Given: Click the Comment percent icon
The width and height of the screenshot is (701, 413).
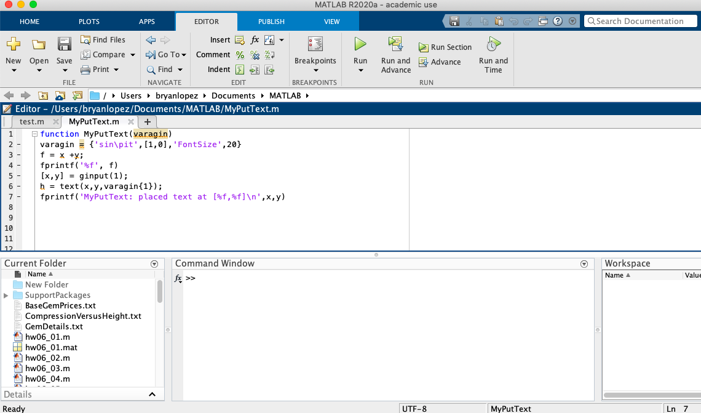Looking at the screenshot, I should pos(240,55).
